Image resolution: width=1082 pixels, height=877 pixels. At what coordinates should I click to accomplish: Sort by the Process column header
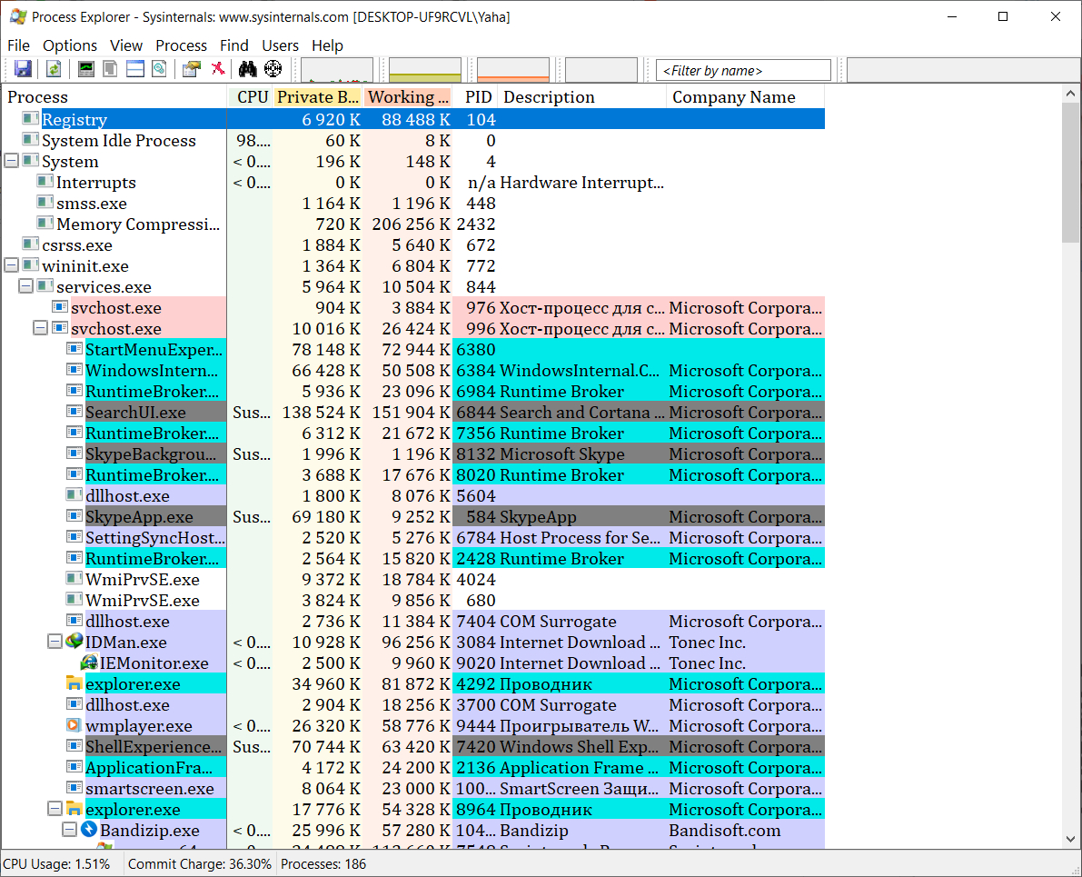(x=114, y=96)
